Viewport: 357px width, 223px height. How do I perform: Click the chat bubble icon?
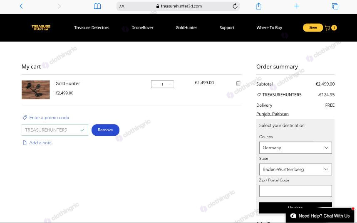(293, 216)
